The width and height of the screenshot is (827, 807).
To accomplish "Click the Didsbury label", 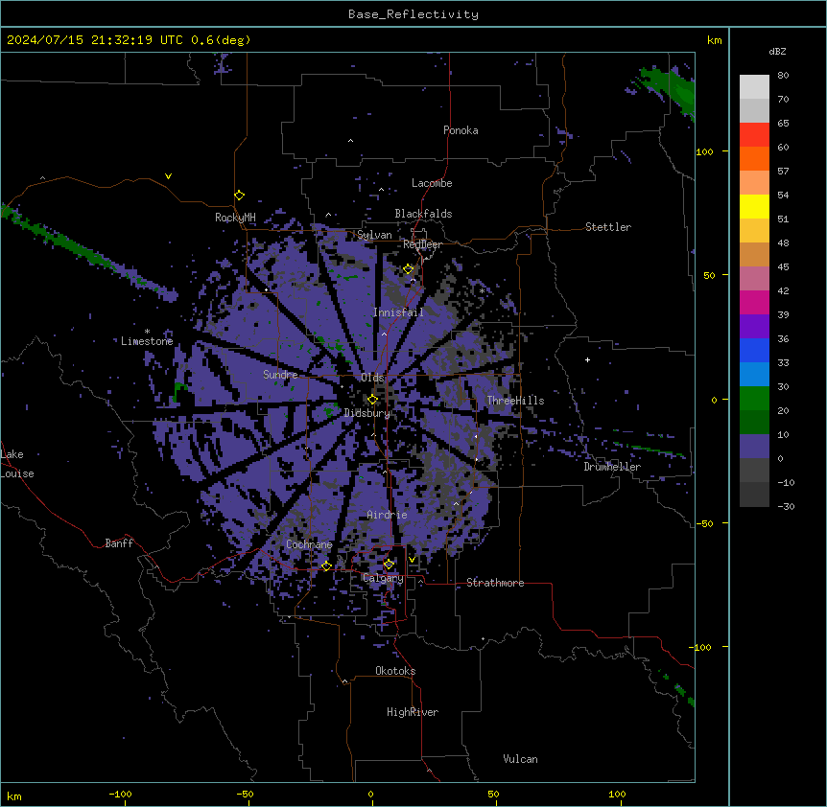I will pyautogui.click(x=367, y=413).
